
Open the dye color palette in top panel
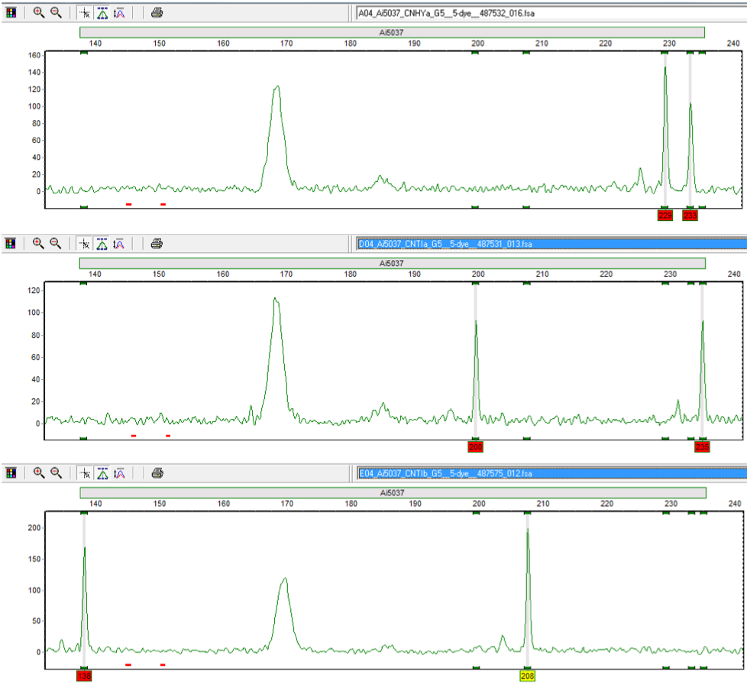tap(11, 13)
